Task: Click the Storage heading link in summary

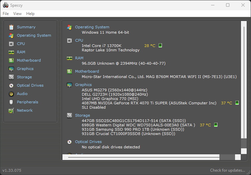Action: pyautogui.click(x=82, y=115)
